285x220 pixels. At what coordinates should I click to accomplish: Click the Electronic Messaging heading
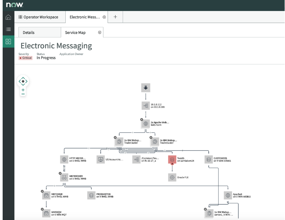click(56, 46)
